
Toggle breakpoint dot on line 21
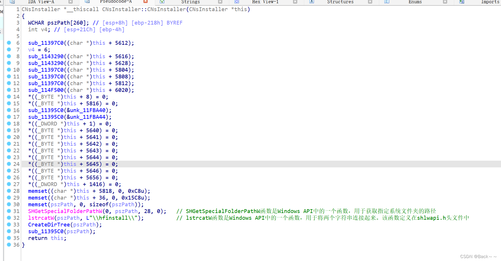tap(9, 144)
